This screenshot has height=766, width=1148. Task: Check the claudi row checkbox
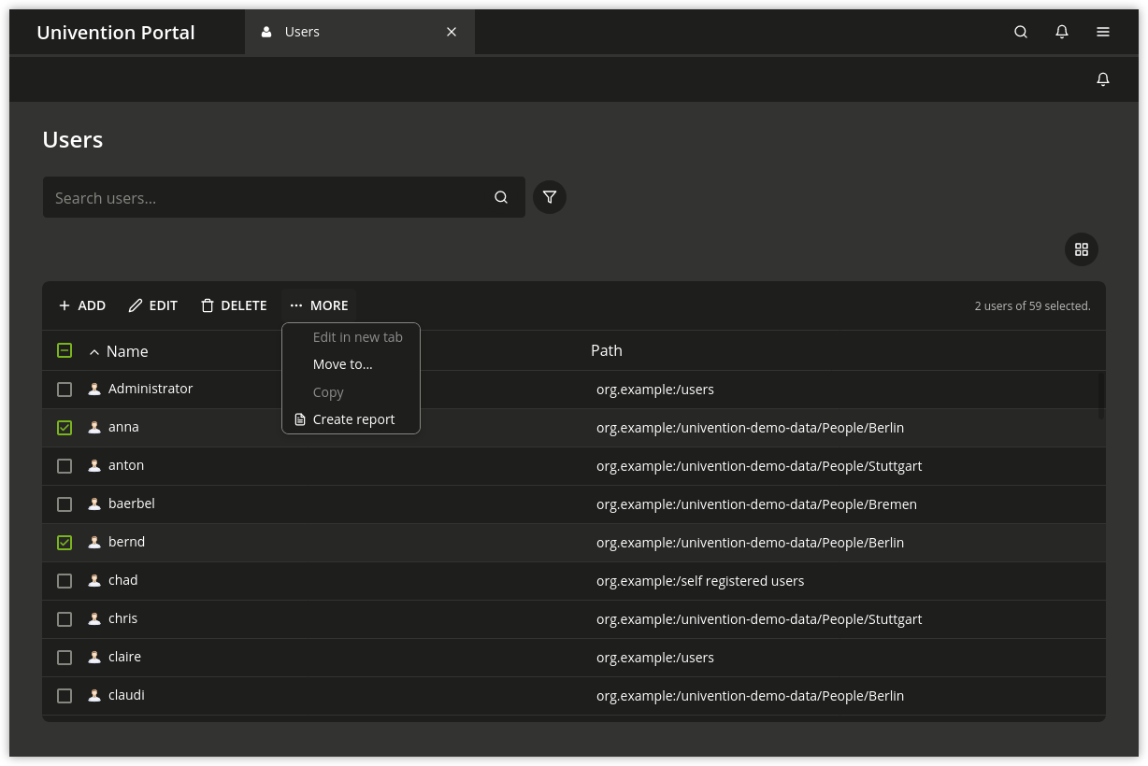pos(65,696)
